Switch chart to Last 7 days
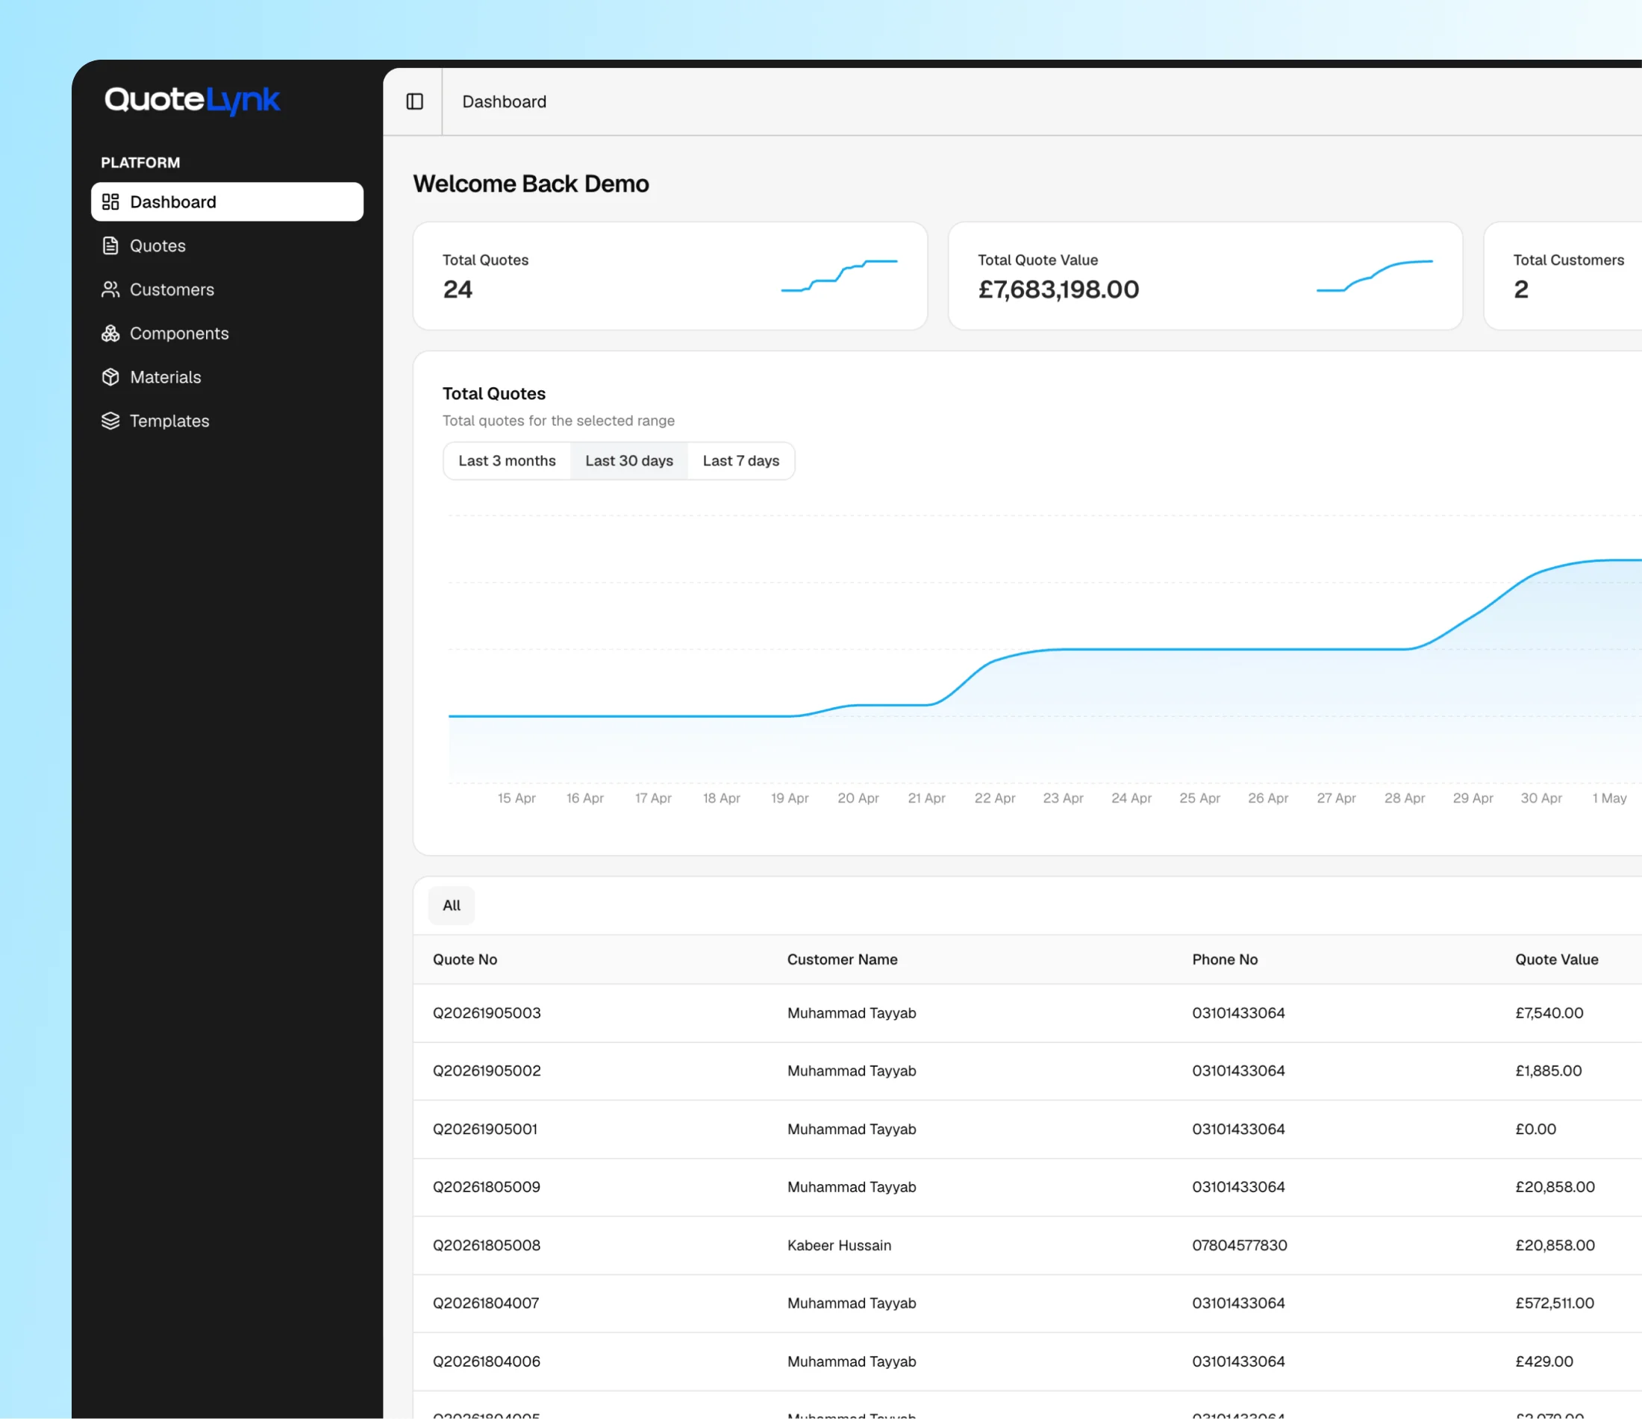 (x=741, y=461)
